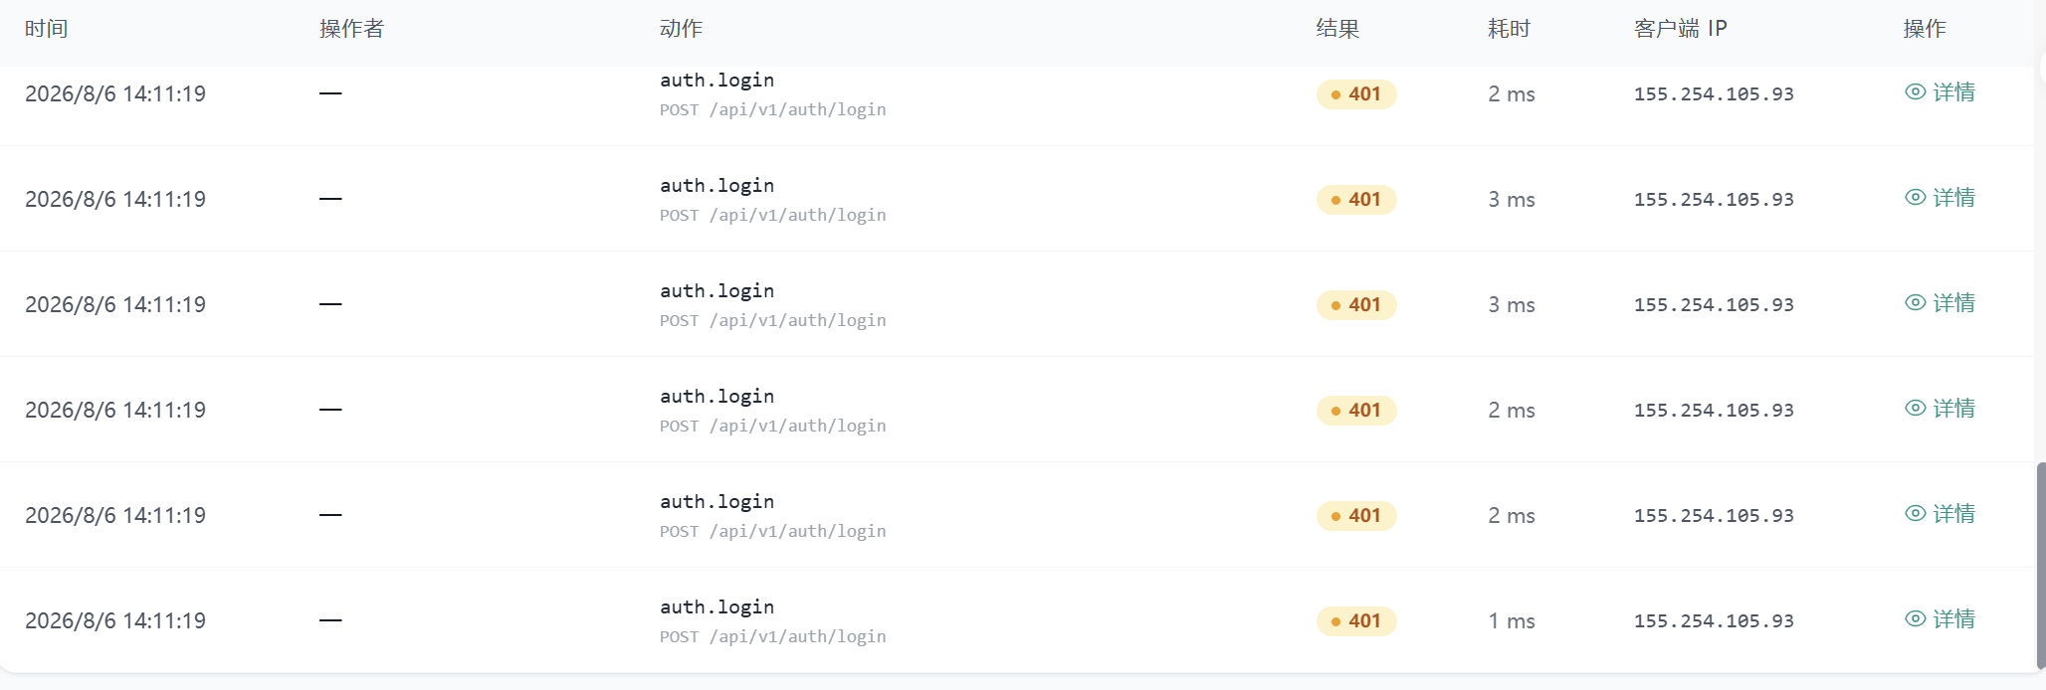This screenshot has height=690, width=2046.
Task: Click the 详情 link in the 1 ms row
Action: tap(1954, 618)
